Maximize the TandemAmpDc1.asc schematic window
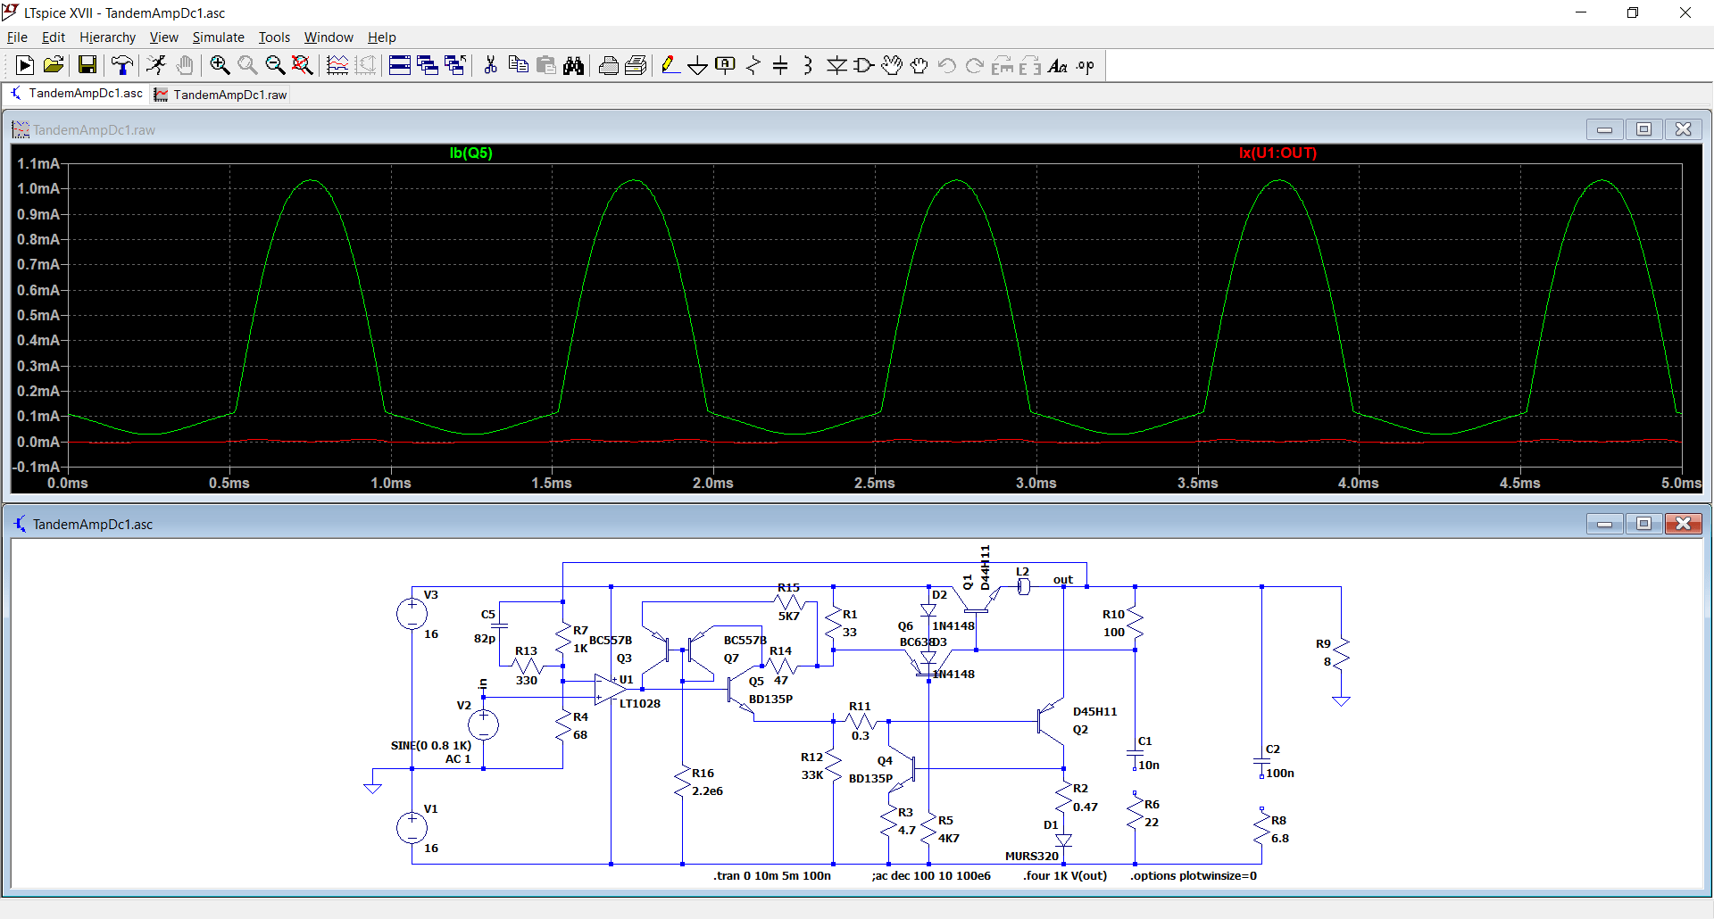The image size is (1714, 919). (1643, 524)
